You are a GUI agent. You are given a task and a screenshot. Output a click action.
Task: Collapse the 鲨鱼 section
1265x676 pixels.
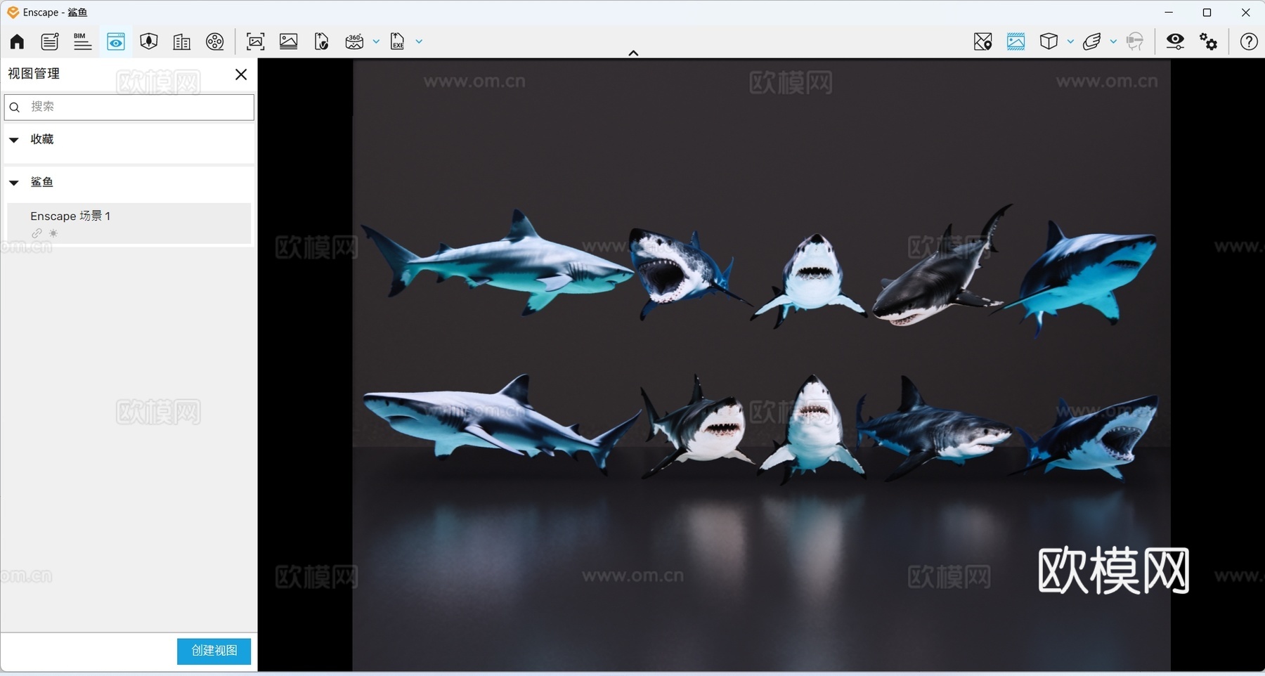[x=13, y=183]
